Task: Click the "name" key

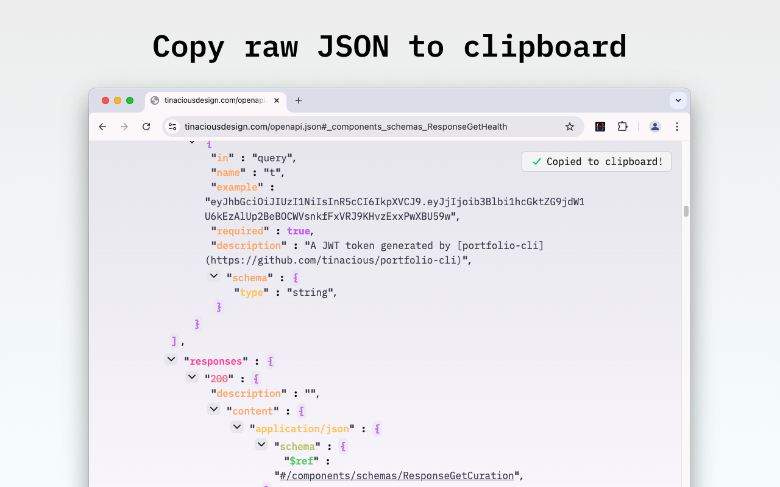Action: click(x=229, y=172)
